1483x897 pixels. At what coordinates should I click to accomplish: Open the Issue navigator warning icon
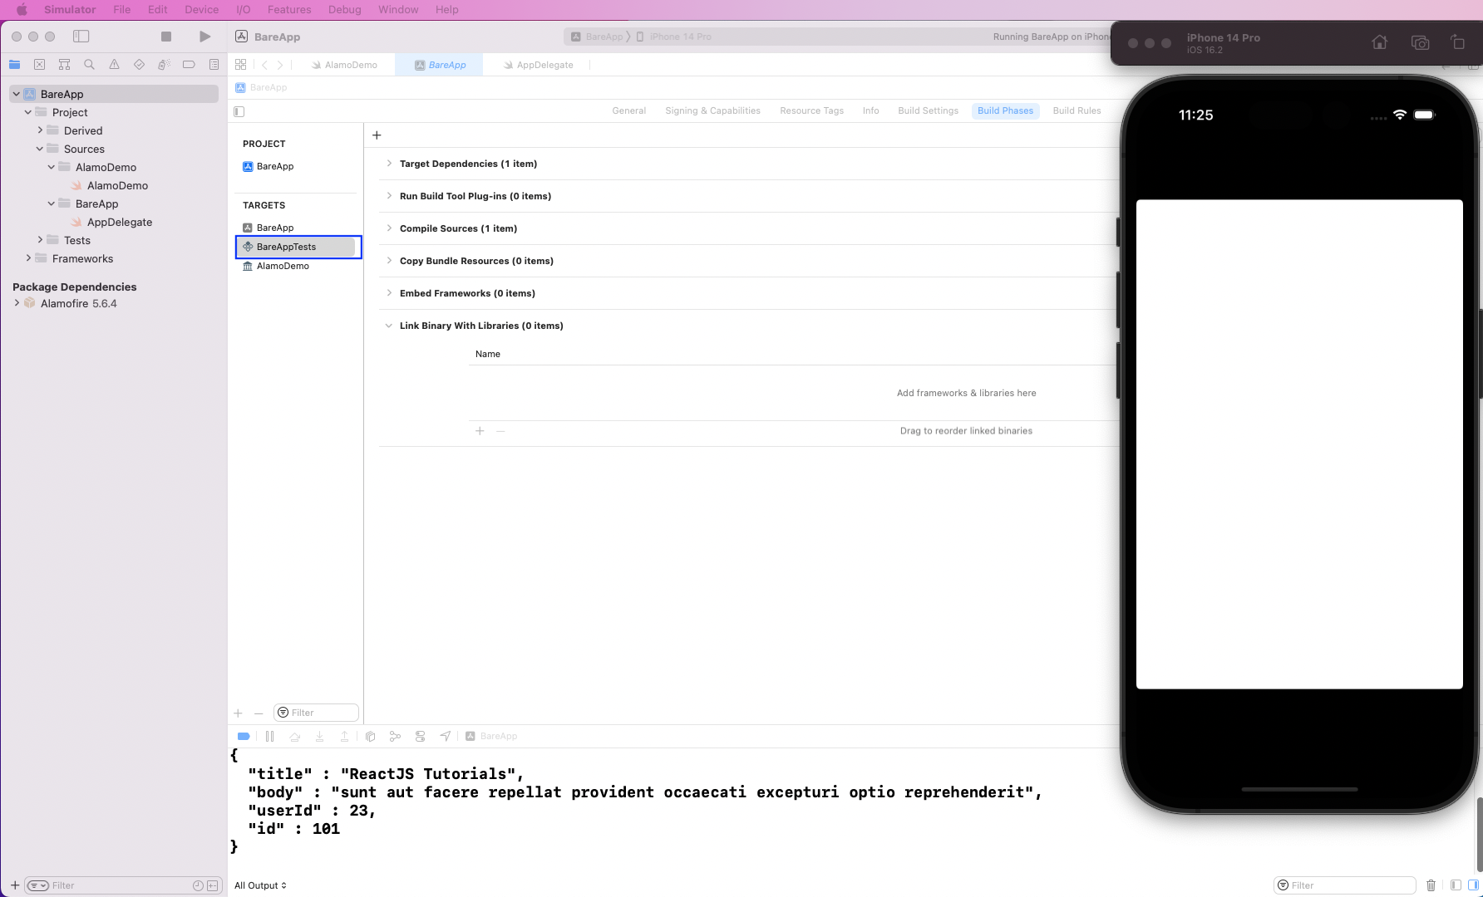click(114, 65)
